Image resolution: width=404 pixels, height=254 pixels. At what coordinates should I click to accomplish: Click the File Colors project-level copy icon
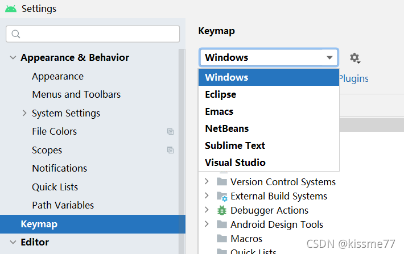pos(170,131)
